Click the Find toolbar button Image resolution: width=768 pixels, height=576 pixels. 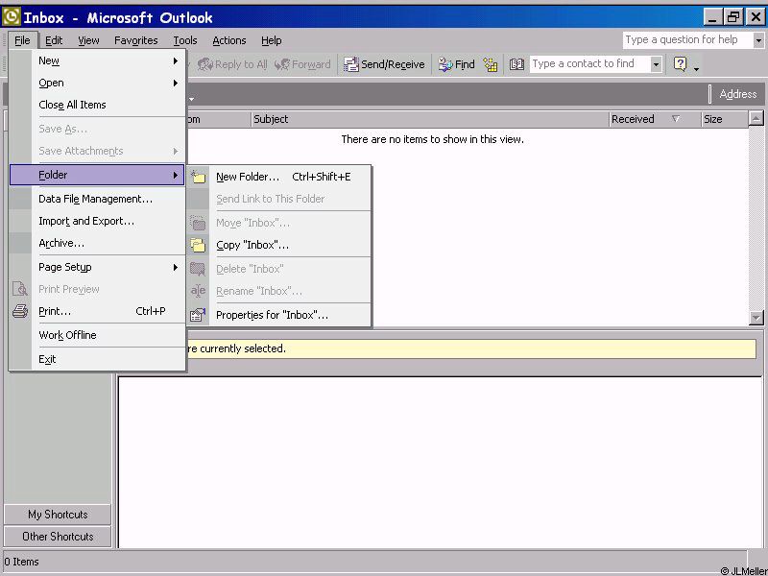click(457, 64)
